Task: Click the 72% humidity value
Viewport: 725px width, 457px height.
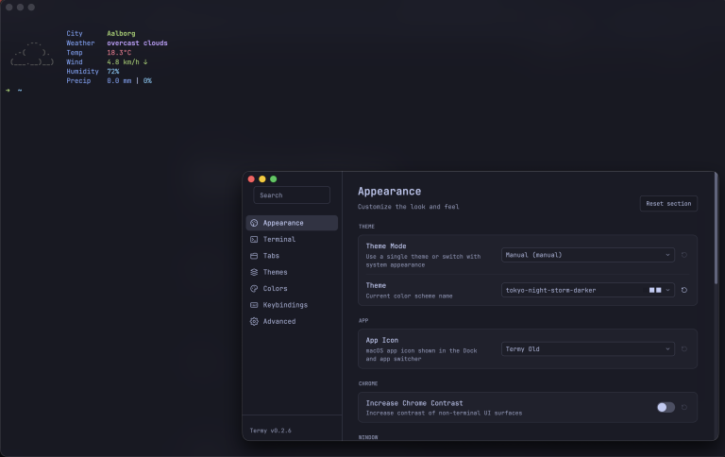Action: [x=113, y=71]
